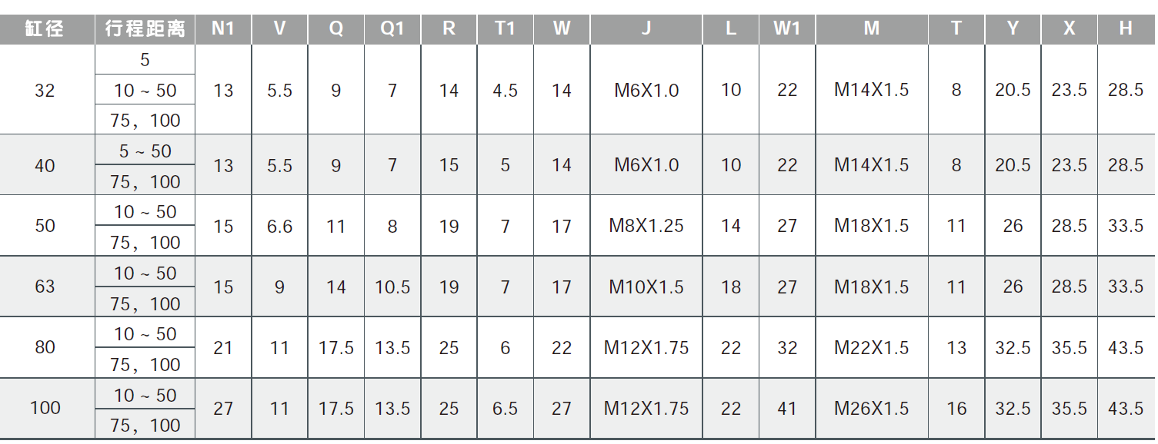The image size is (1158, 444).
Task: Click the W1 column header
Action: coord(787,29)
